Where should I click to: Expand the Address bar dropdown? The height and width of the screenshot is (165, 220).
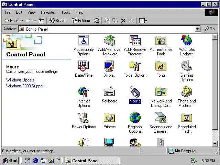[x=197, y=29]
